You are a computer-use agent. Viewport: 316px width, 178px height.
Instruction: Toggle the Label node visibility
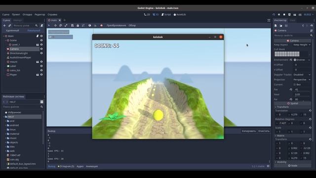[41, 66]
